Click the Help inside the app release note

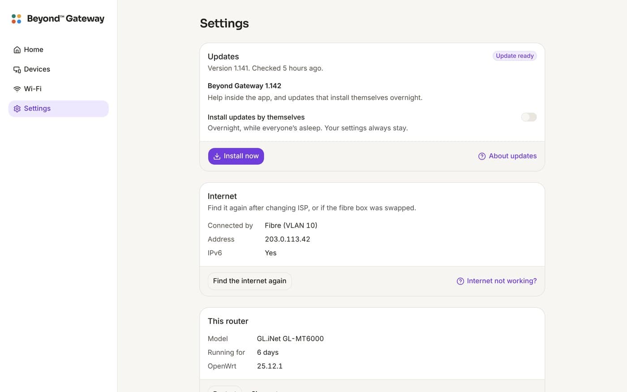[x=315, y=98]
